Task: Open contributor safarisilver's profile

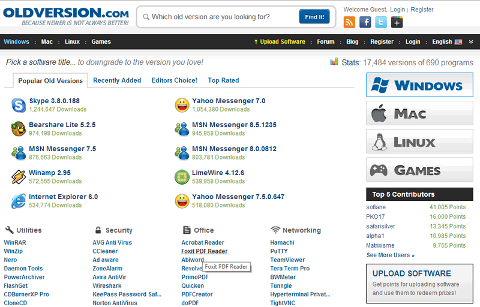Action: tap(380, 226)
